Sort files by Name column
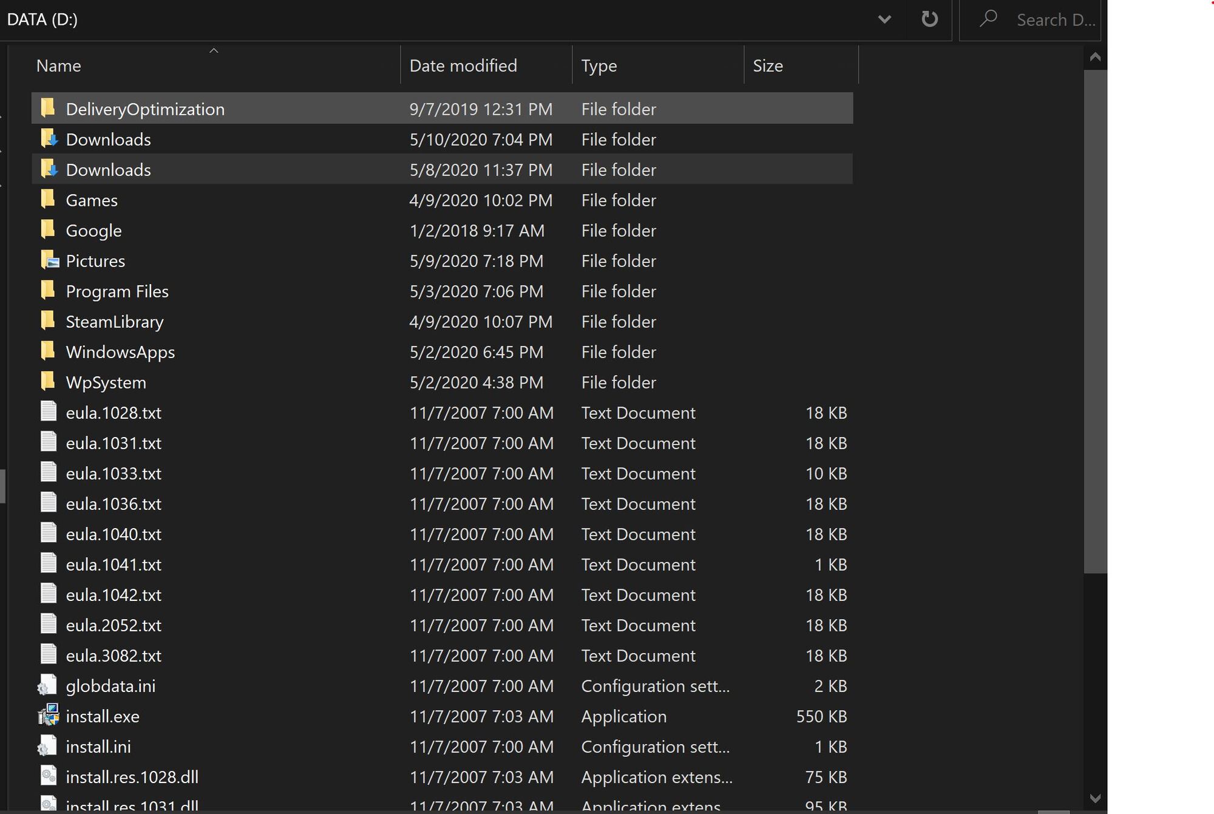 [59, 66]
